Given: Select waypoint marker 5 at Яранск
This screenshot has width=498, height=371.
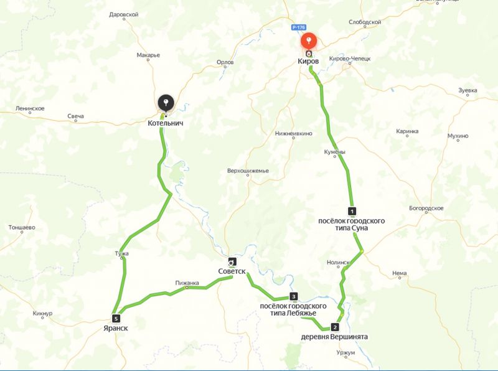Looking at the screenshot, I should click(116, 318).
